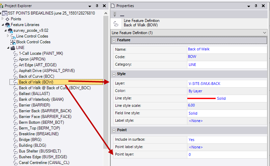The image size is (270, 166).
Task: Click the Field line style value Solid
Action: (x=193, y=113)
